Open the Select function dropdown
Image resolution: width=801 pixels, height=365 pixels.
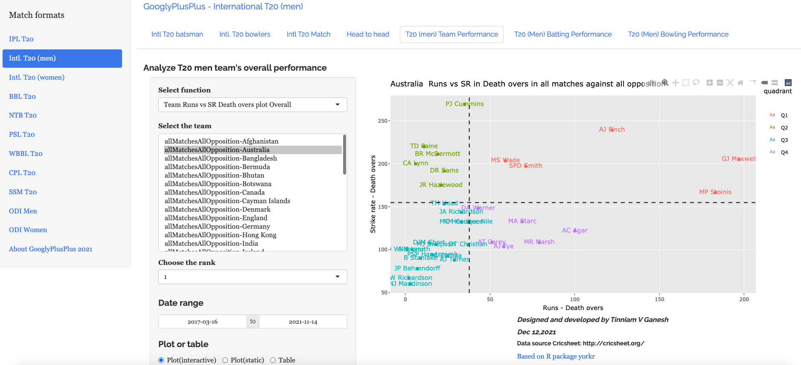point(252,105)
